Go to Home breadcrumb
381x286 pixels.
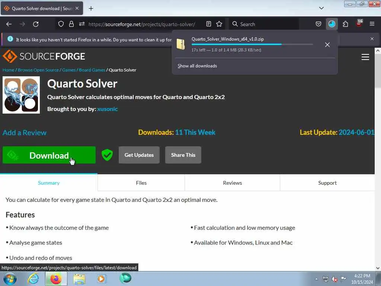coord(9,70)
